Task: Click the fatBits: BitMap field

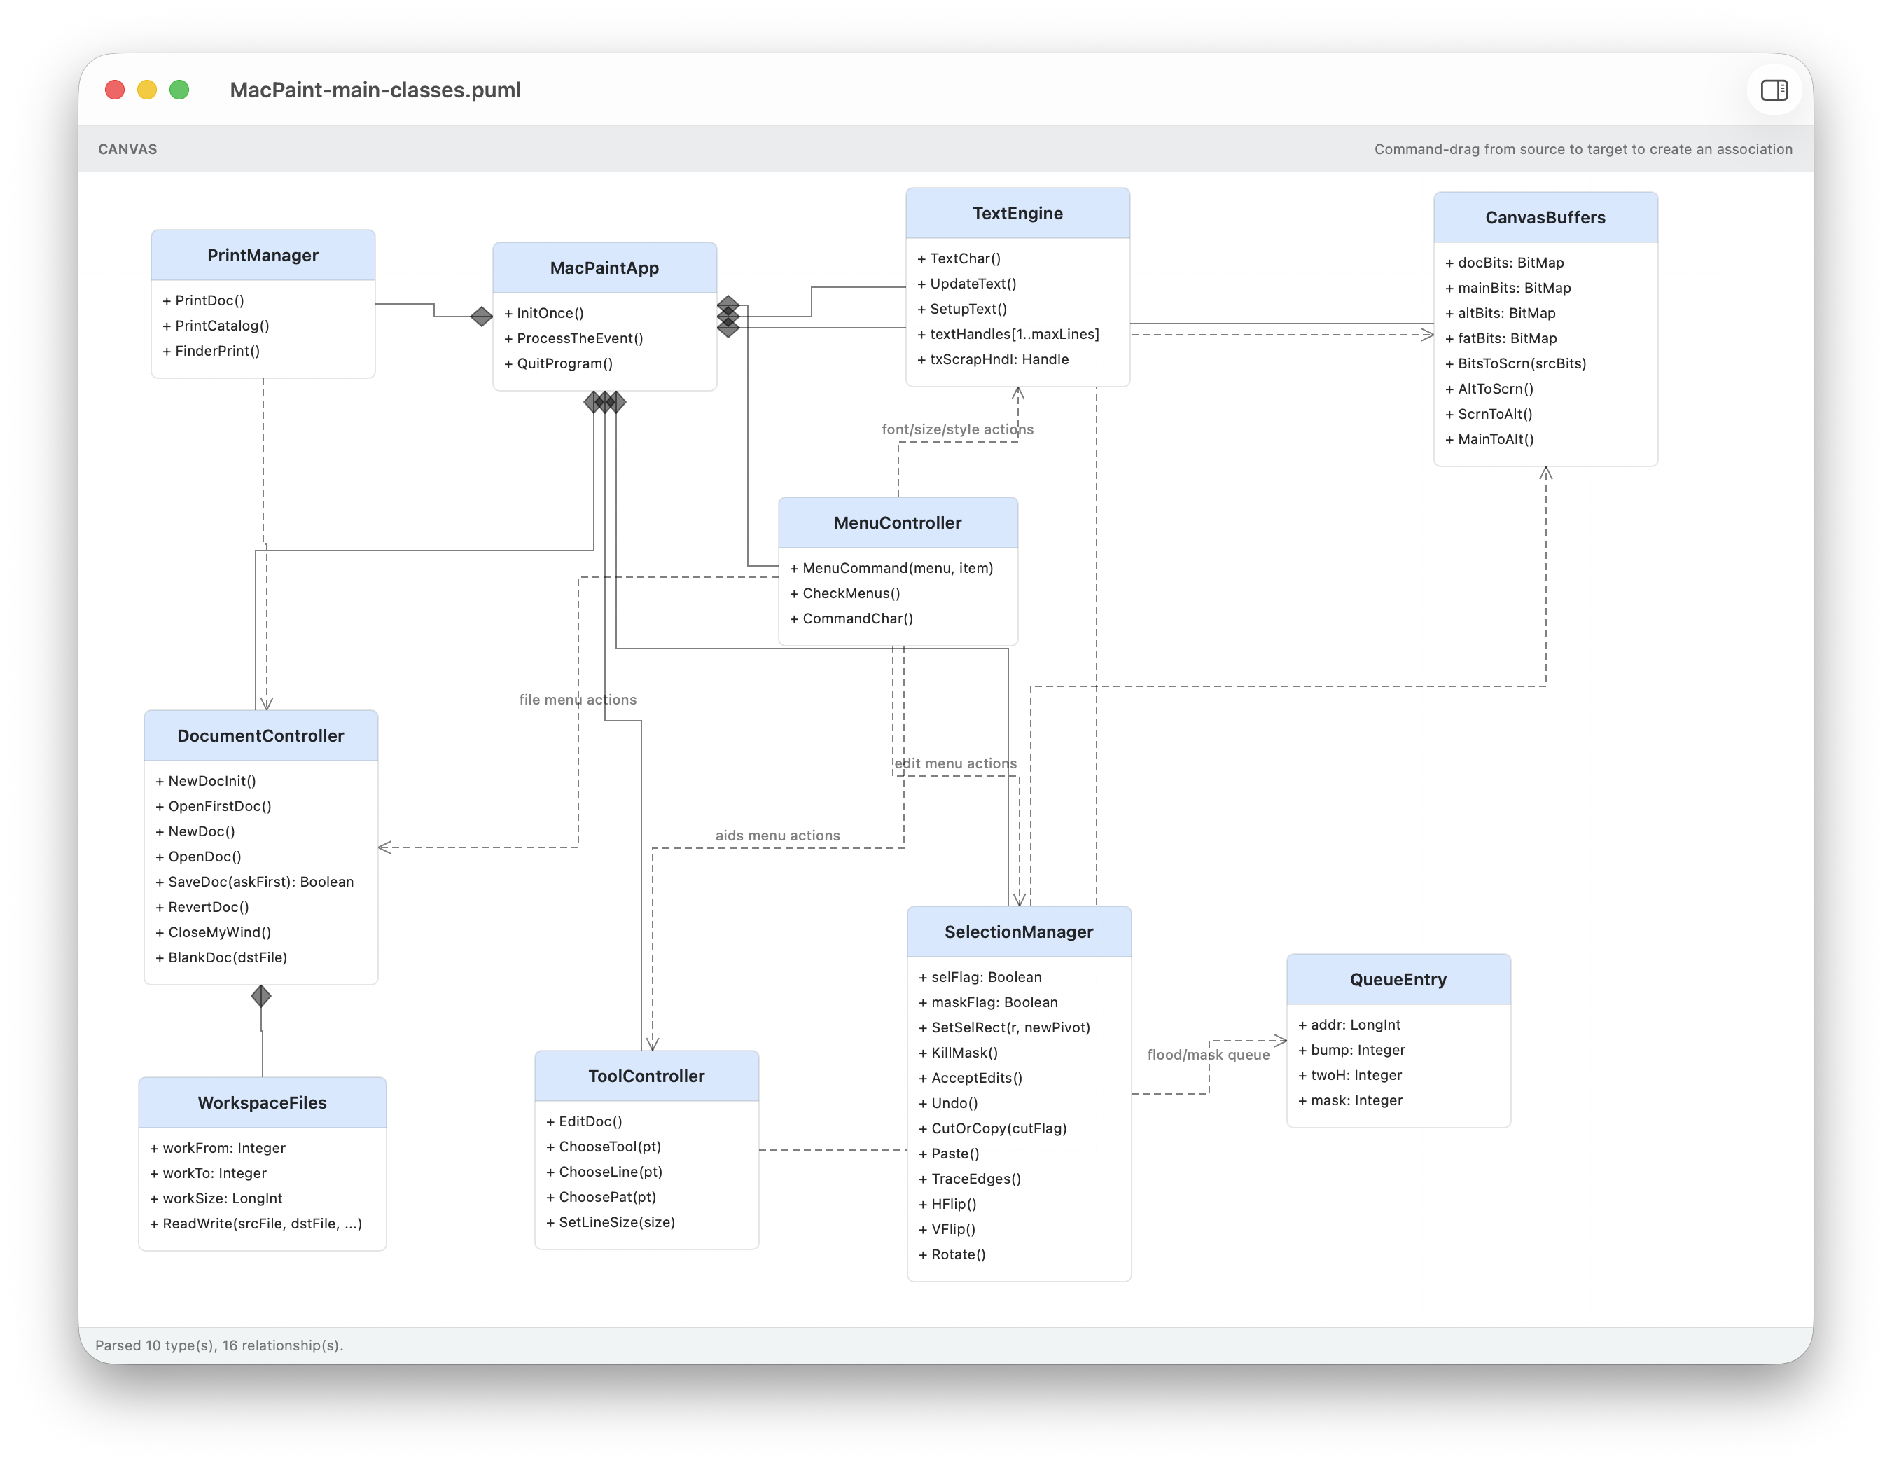Action: pos(1501,339)
